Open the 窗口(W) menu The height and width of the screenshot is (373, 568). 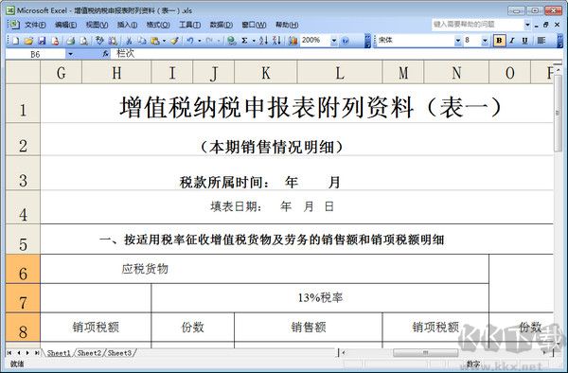(x=254, y=25)
